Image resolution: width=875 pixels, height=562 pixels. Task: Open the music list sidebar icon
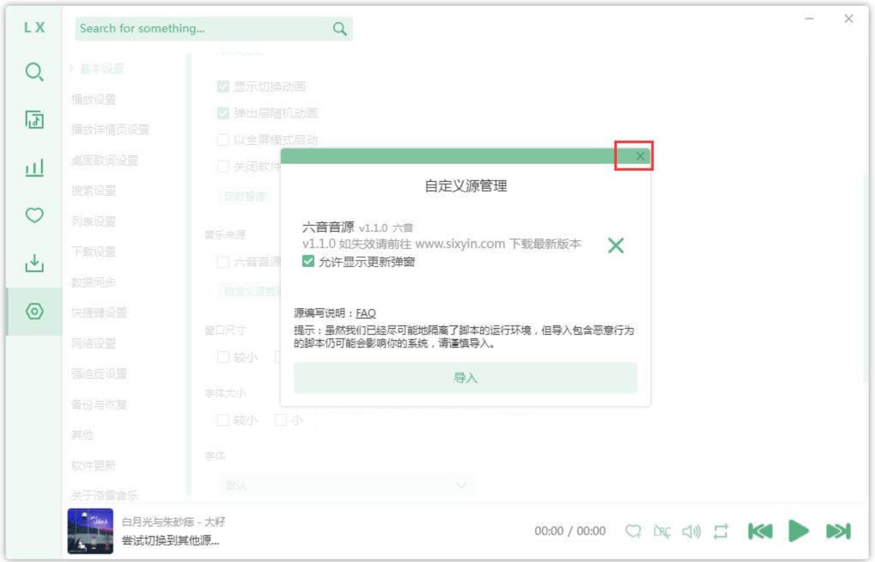(x=34, y=119)
